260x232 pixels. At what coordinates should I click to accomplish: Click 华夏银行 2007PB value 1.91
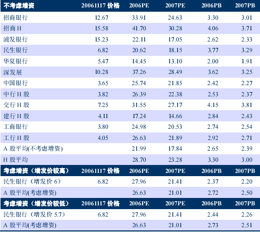[x=247, y=61]
